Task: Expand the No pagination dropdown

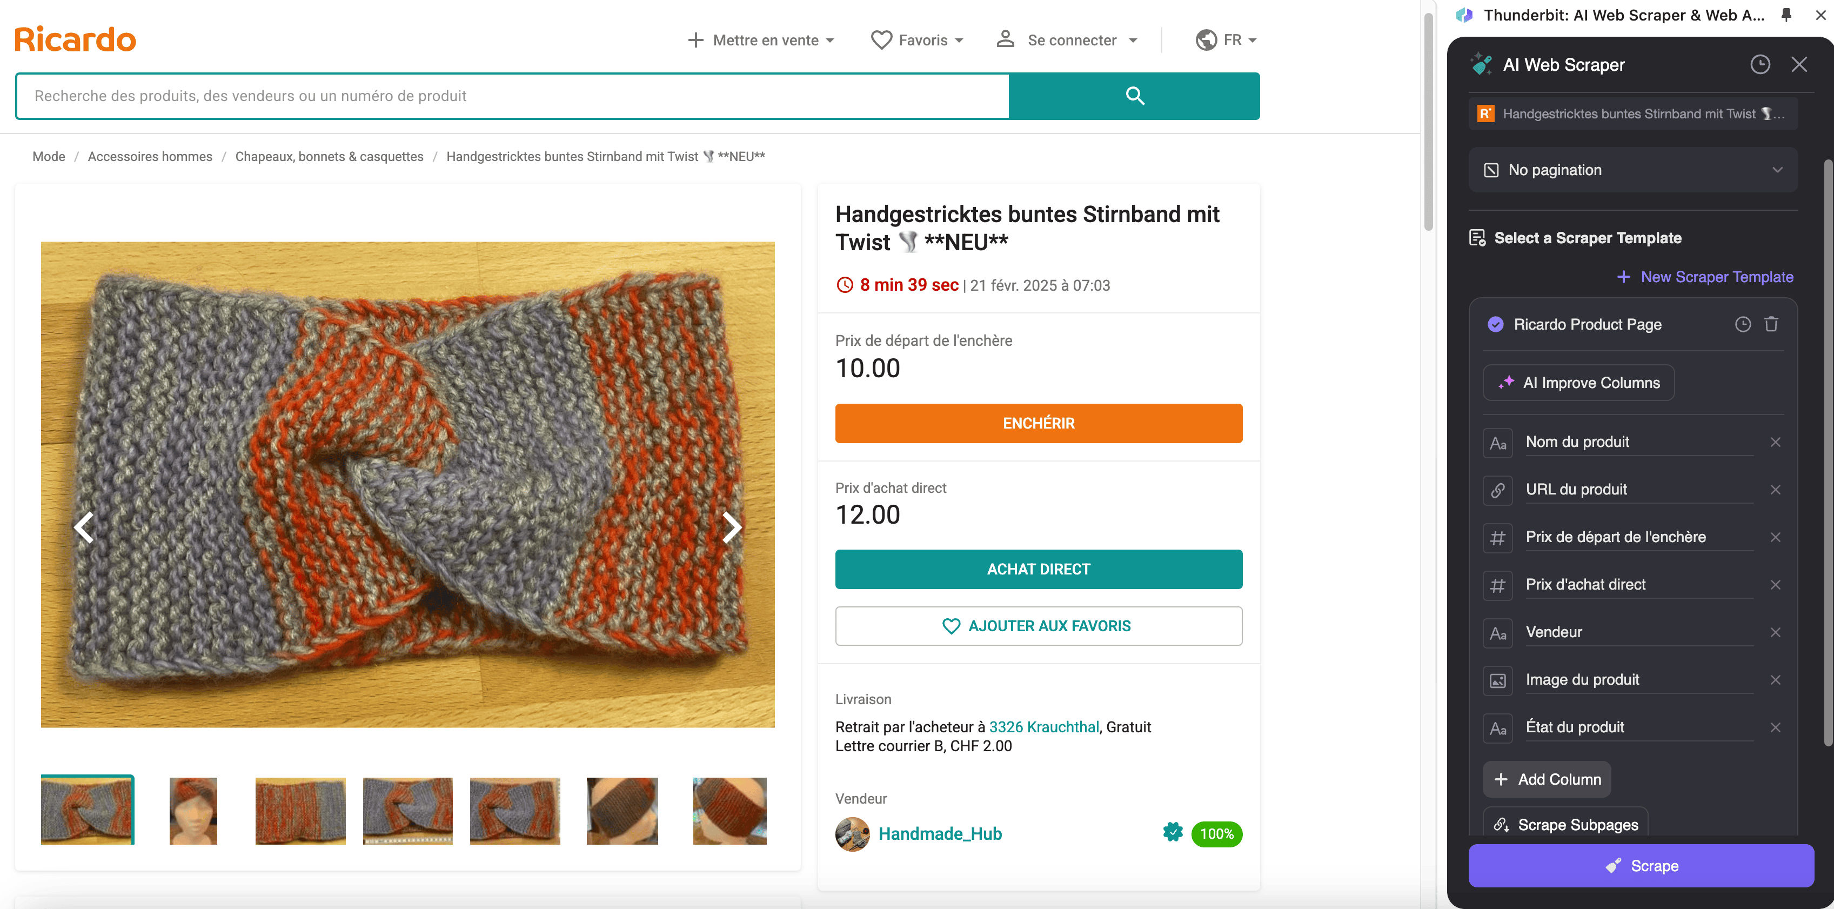Action: [x=1632, y=170]
